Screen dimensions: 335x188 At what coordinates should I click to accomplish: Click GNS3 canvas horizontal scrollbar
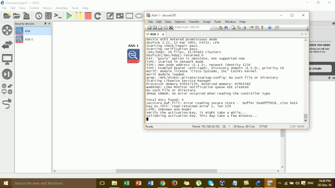pos(166,171)
